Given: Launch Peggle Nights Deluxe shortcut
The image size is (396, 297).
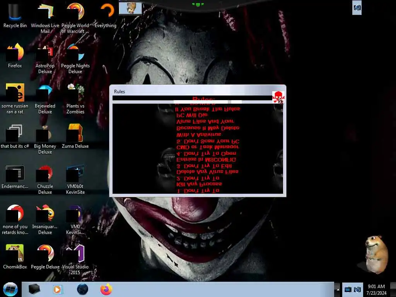Looking at the screenshot, I should coord(75,59).
